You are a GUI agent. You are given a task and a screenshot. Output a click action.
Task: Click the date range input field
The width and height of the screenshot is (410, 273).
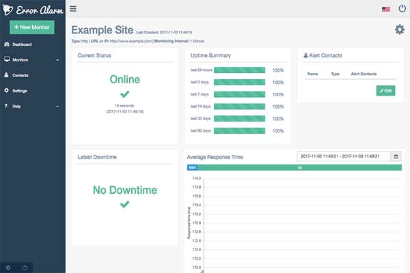(x=344, y=156)
